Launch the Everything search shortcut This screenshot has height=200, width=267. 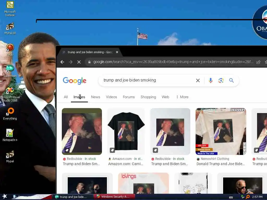(x=10, y=114)
